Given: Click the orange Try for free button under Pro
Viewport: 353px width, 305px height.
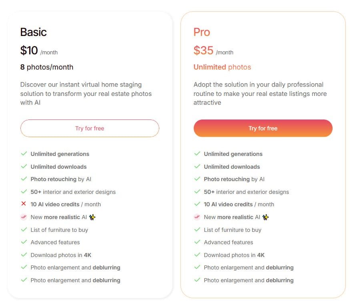Looking at the screenshot, I should [263, 128].
